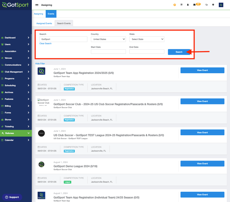The width and height of the screenshot is (230, 202).
Task: Click the Programs sidebar icon
Action: (x=2, y=78)
